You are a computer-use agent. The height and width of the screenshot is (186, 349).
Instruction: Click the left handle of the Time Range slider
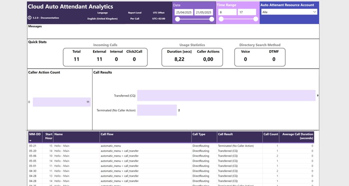(221, 19)
